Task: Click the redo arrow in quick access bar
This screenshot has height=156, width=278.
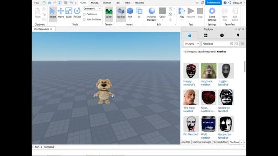Action: pyautogui.click(x=55, y=3)
